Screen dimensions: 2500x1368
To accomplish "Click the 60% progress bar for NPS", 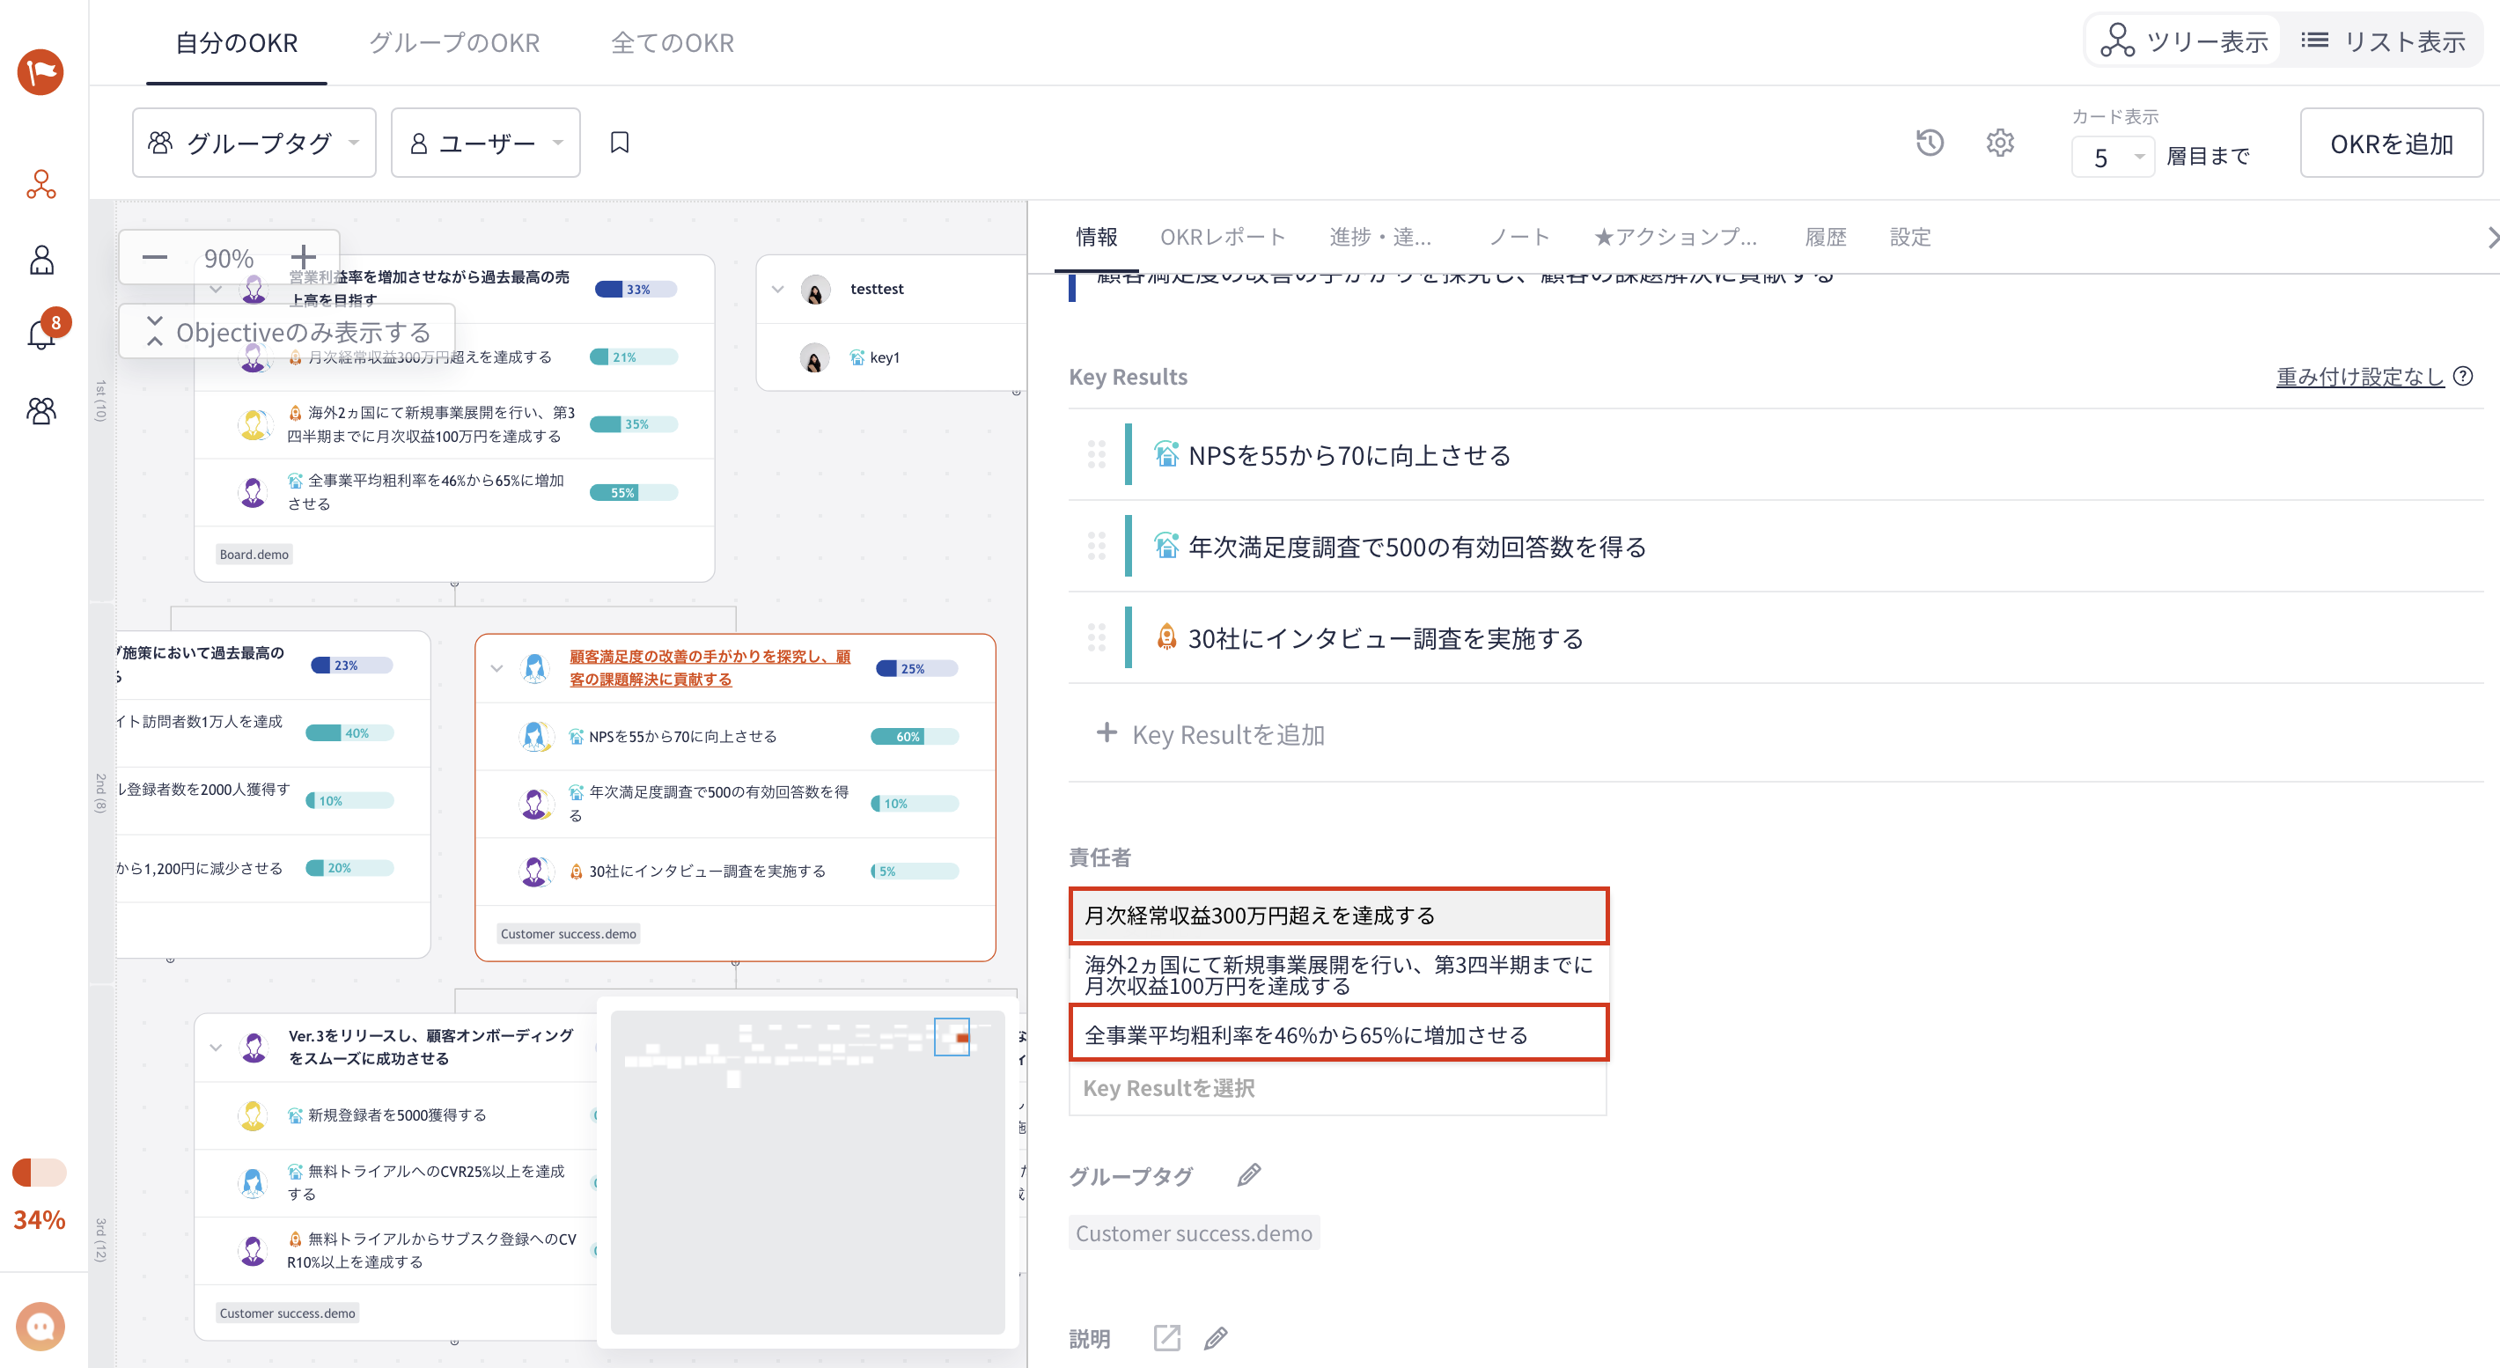I will pos(915,735).
